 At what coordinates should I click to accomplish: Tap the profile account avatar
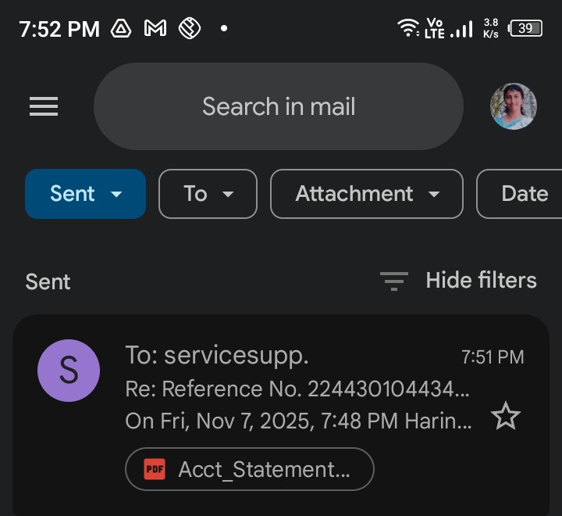[513, 106]
